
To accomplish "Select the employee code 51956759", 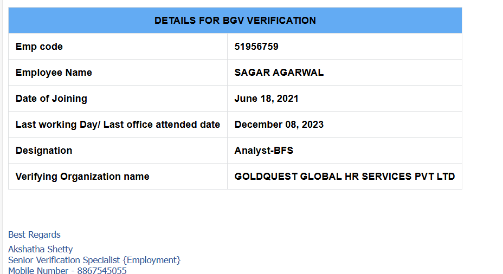I will pos(256,47).
